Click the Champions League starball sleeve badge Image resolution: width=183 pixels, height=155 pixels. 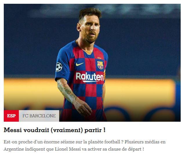(x=59, y=67)
